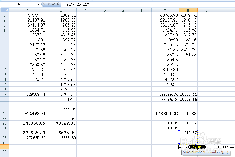Click cell H18 containing 10082.44
The height and width of the screenshot is (157, 235).
coord(188,99)
